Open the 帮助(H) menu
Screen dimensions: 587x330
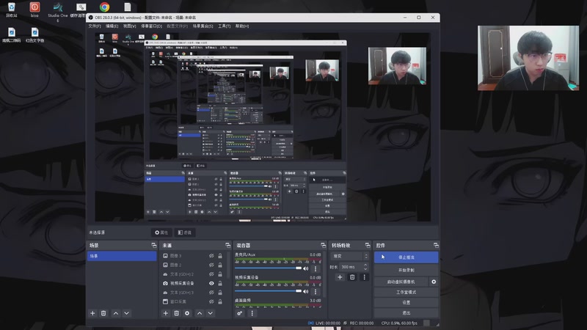pos(242,26)
